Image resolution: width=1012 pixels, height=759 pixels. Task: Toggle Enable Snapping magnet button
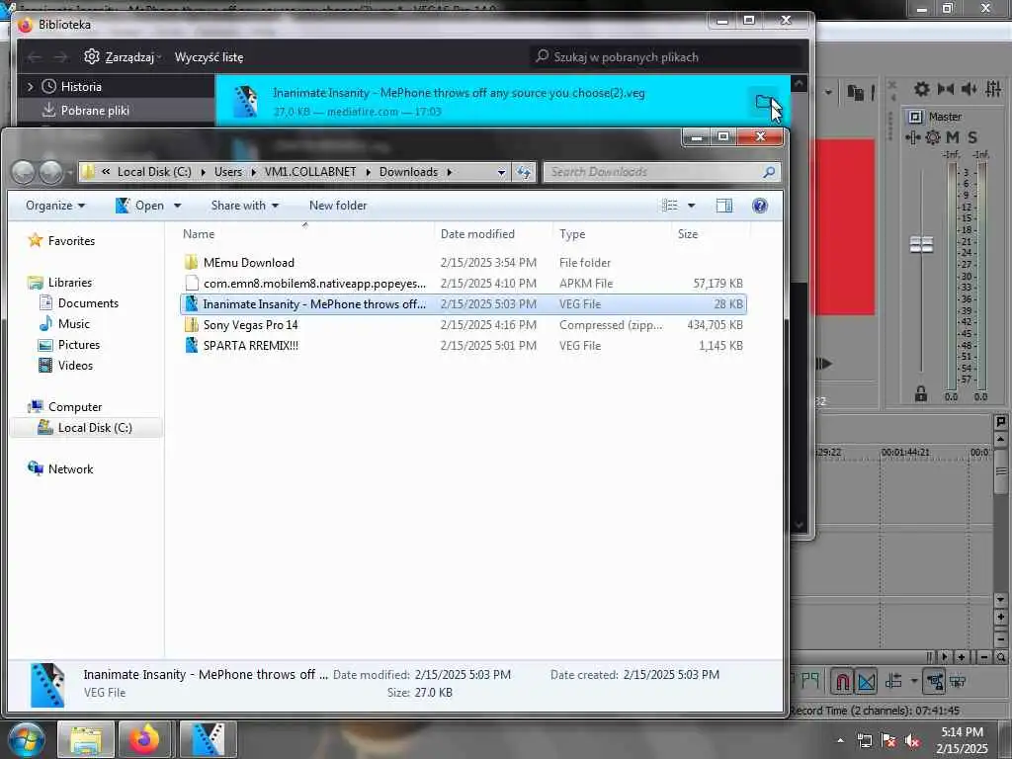(842, 681)
